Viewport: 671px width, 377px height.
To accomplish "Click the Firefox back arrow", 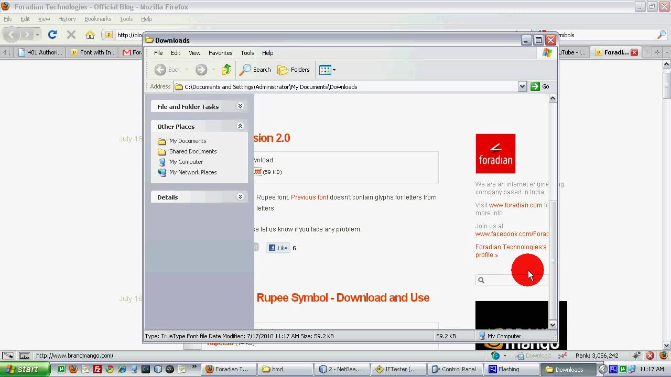I will click(12, 35).
